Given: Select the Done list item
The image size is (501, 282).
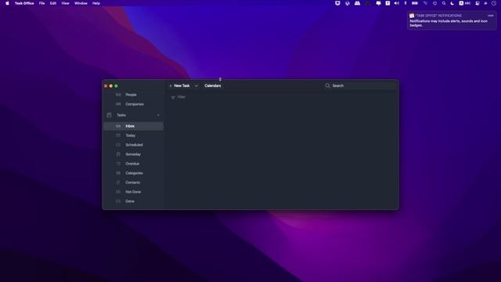Looking at the screenshot, I should point(134,201).
